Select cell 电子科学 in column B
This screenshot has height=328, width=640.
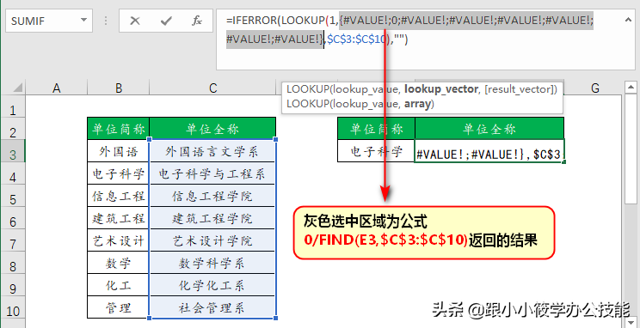119,173
